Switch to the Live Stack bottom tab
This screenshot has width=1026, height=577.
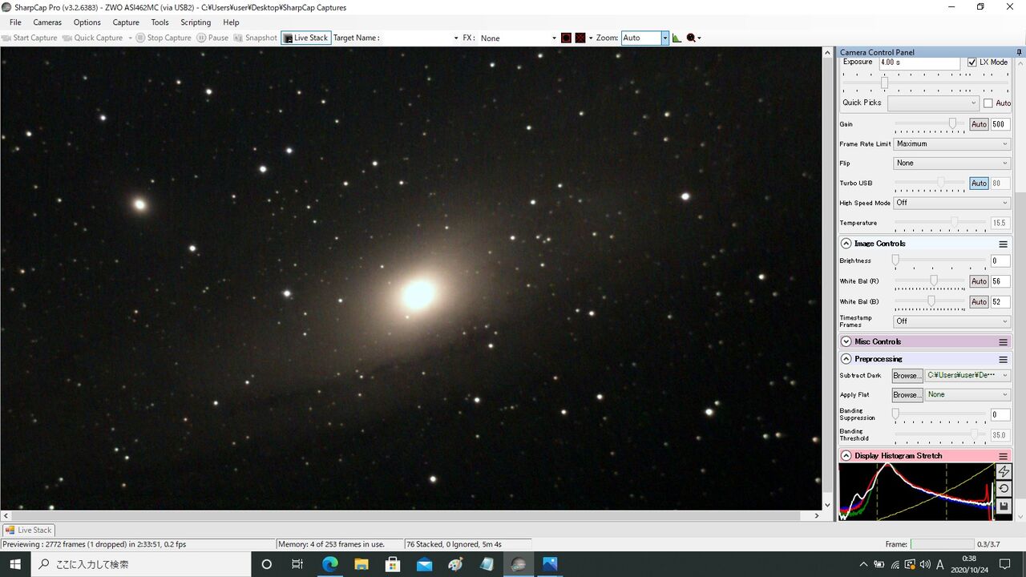pos(28,530)
